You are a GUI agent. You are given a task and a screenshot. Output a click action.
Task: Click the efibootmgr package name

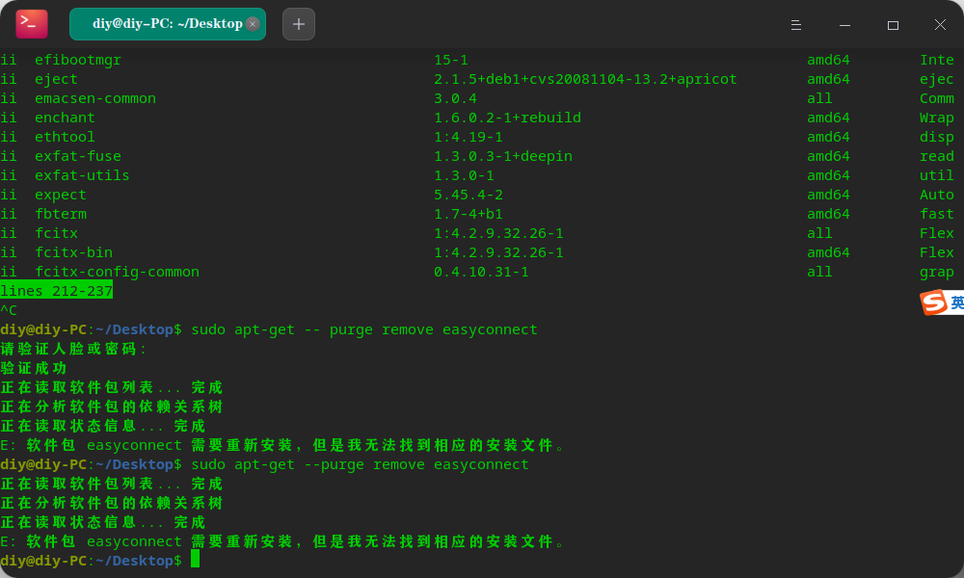click(x=78, y=60)
